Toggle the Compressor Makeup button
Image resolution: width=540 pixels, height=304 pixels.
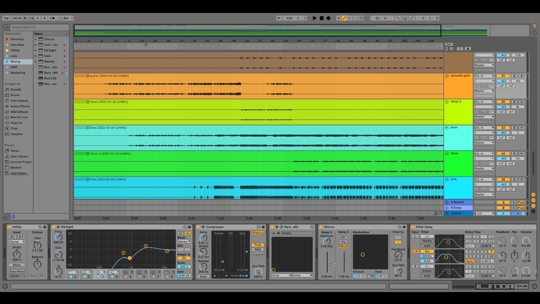coord(258,233)
